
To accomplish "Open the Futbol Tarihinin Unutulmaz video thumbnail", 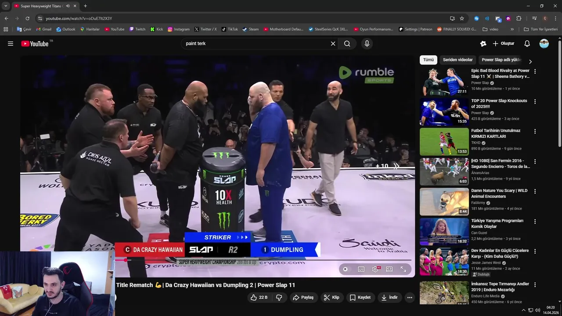I will 444,141.
